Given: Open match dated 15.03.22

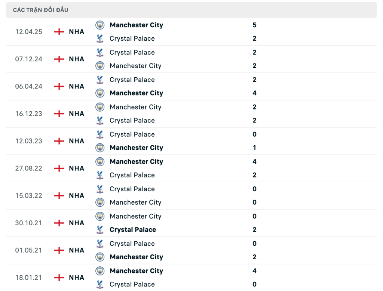Looking at the screenshot, I should tap(28, 196).
